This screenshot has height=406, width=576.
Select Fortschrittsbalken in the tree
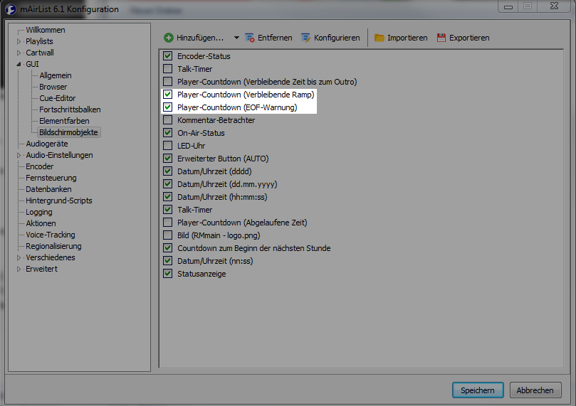pos(70,109)
